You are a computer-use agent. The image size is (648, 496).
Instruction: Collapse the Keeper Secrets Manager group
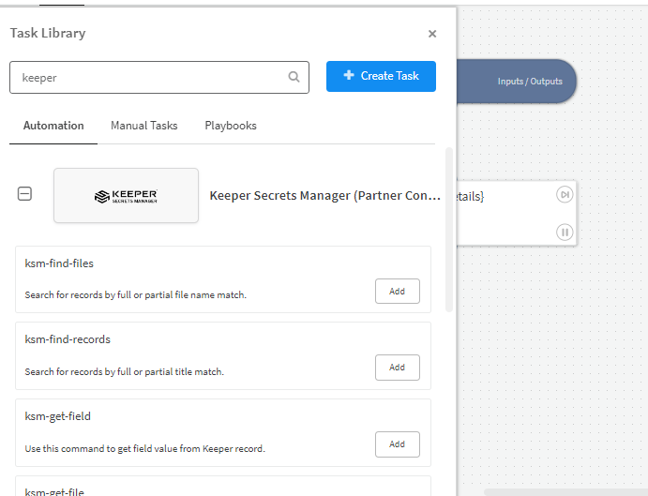[25, 194]
